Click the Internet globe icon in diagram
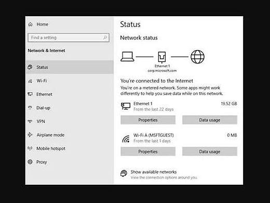The height and width of the screenshot is (203, 270). (x=197, y=57)
